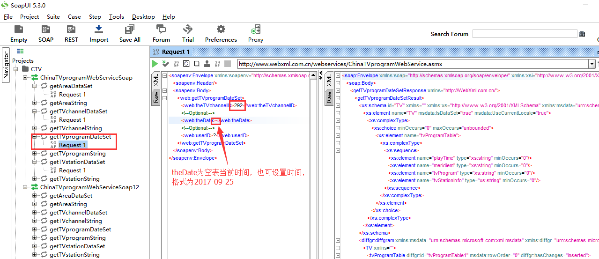Click the Search Forum input field

click(x=525, y=34)
